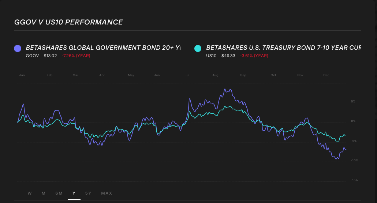Click the Dec axis label
The height and width of the screenshot is (203, 377).
click(x=326, y=75)
